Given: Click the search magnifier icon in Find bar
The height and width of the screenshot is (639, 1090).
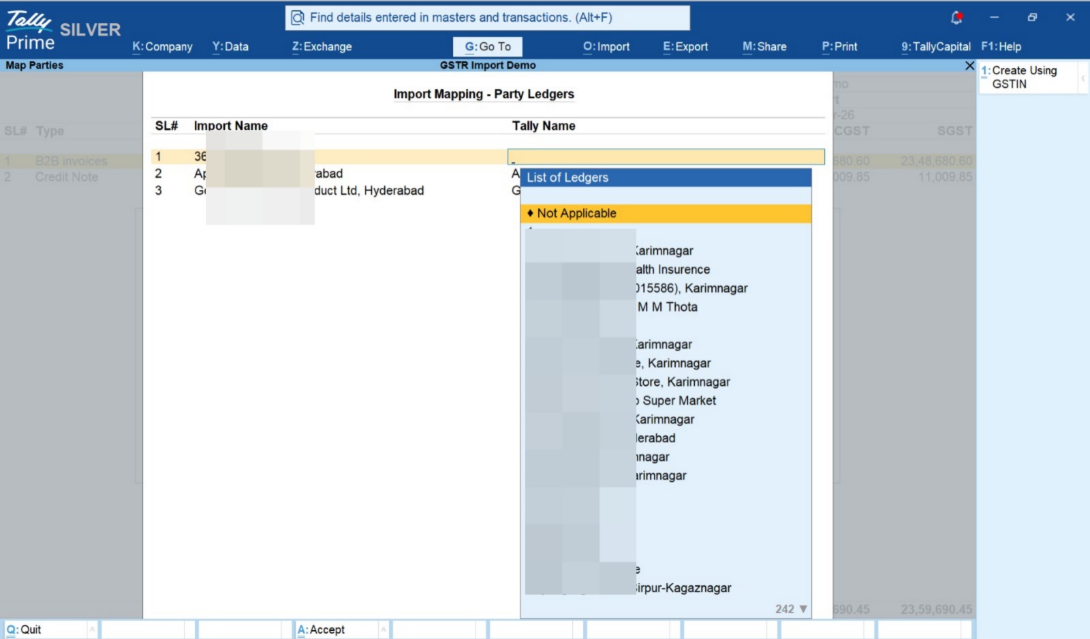Looking at the screenshot, I should click(298, 18).
